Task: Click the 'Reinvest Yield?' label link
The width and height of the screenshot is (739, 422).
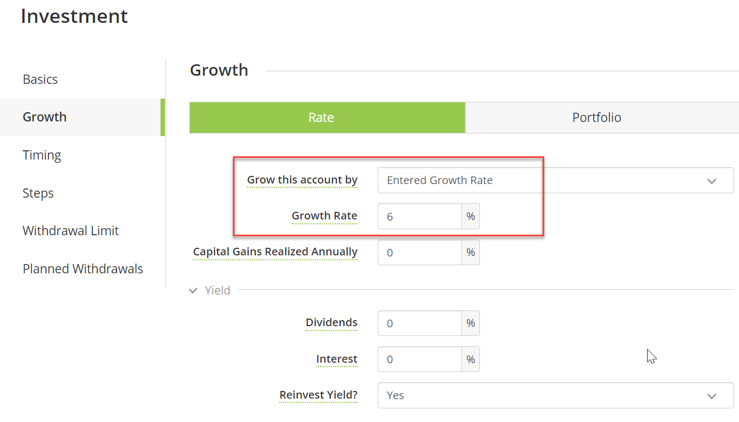Action: 318,395
